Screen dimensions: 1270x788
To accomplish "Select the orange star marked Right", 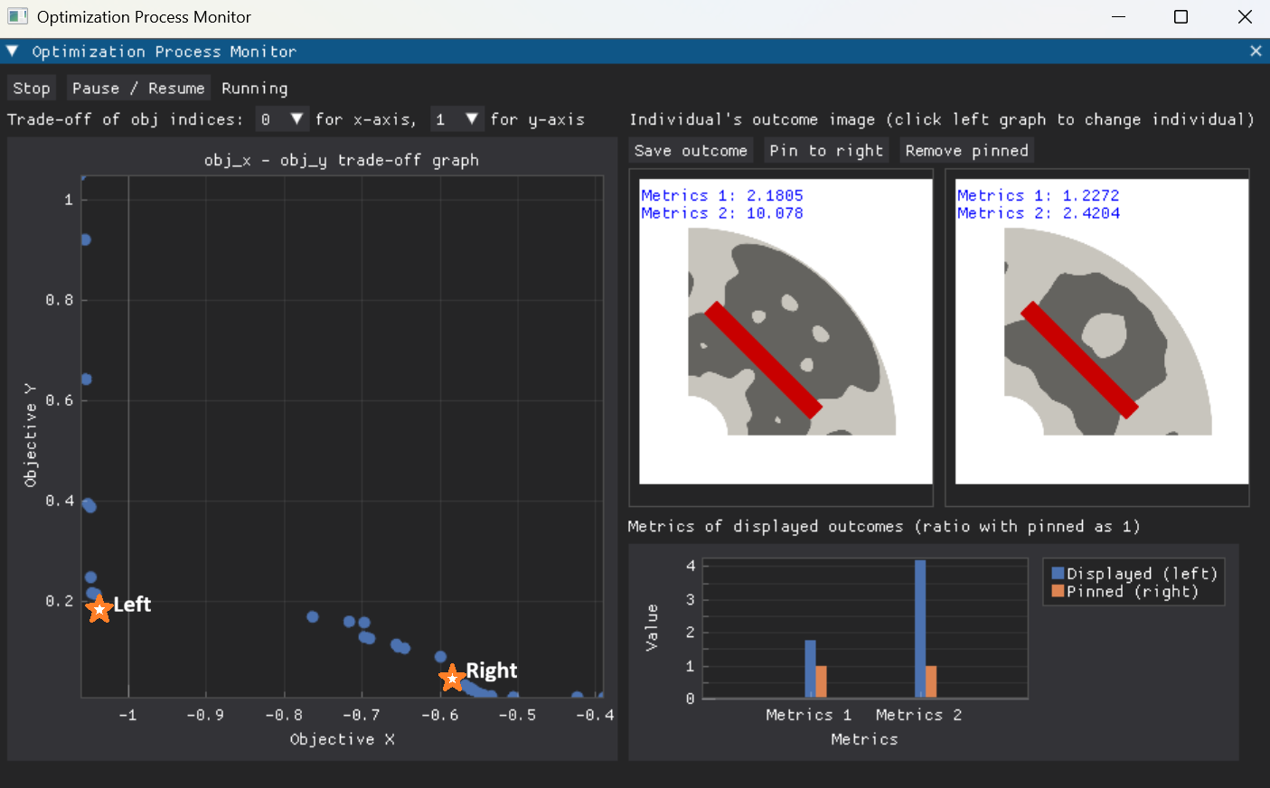I will [452, 677].
